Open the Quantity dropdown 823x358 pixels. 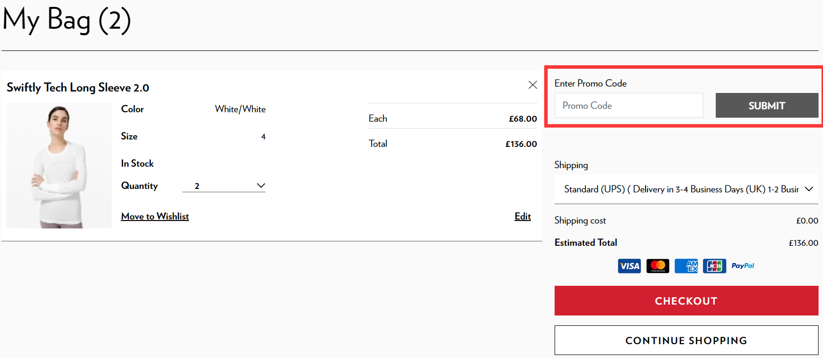tap(224, 186)
